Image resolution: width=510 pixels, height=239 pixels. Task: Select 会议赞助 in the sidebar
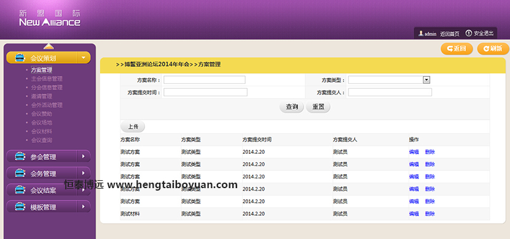coord(41,114)
